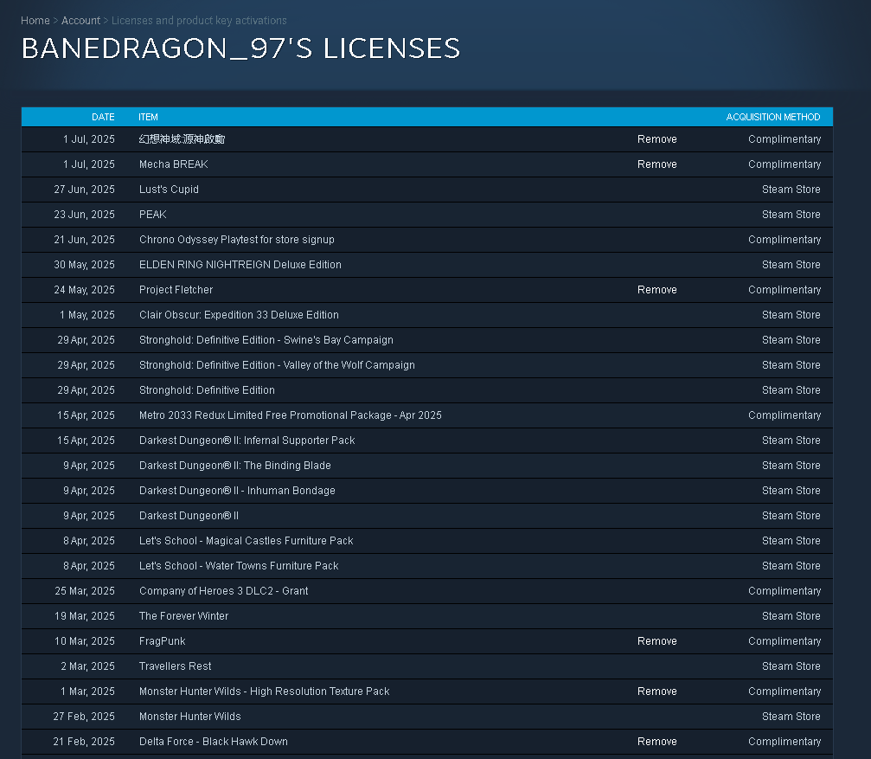Click the ACQUISITION METHOD column header
Image resolution: width=871 pixels, height=759 pixels.
point(772,117)
